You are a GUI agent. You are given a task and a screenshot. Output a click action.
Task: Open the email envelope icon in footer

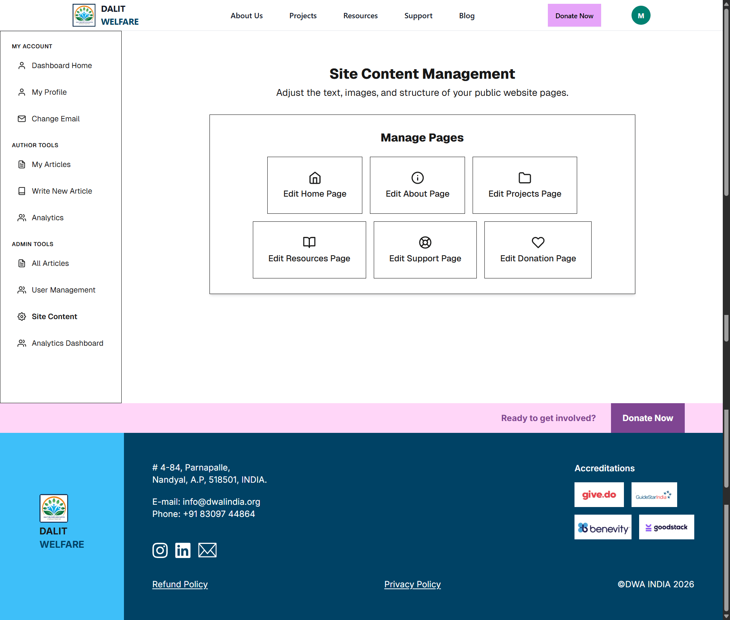pyautogui.click(x=207, y=550)
